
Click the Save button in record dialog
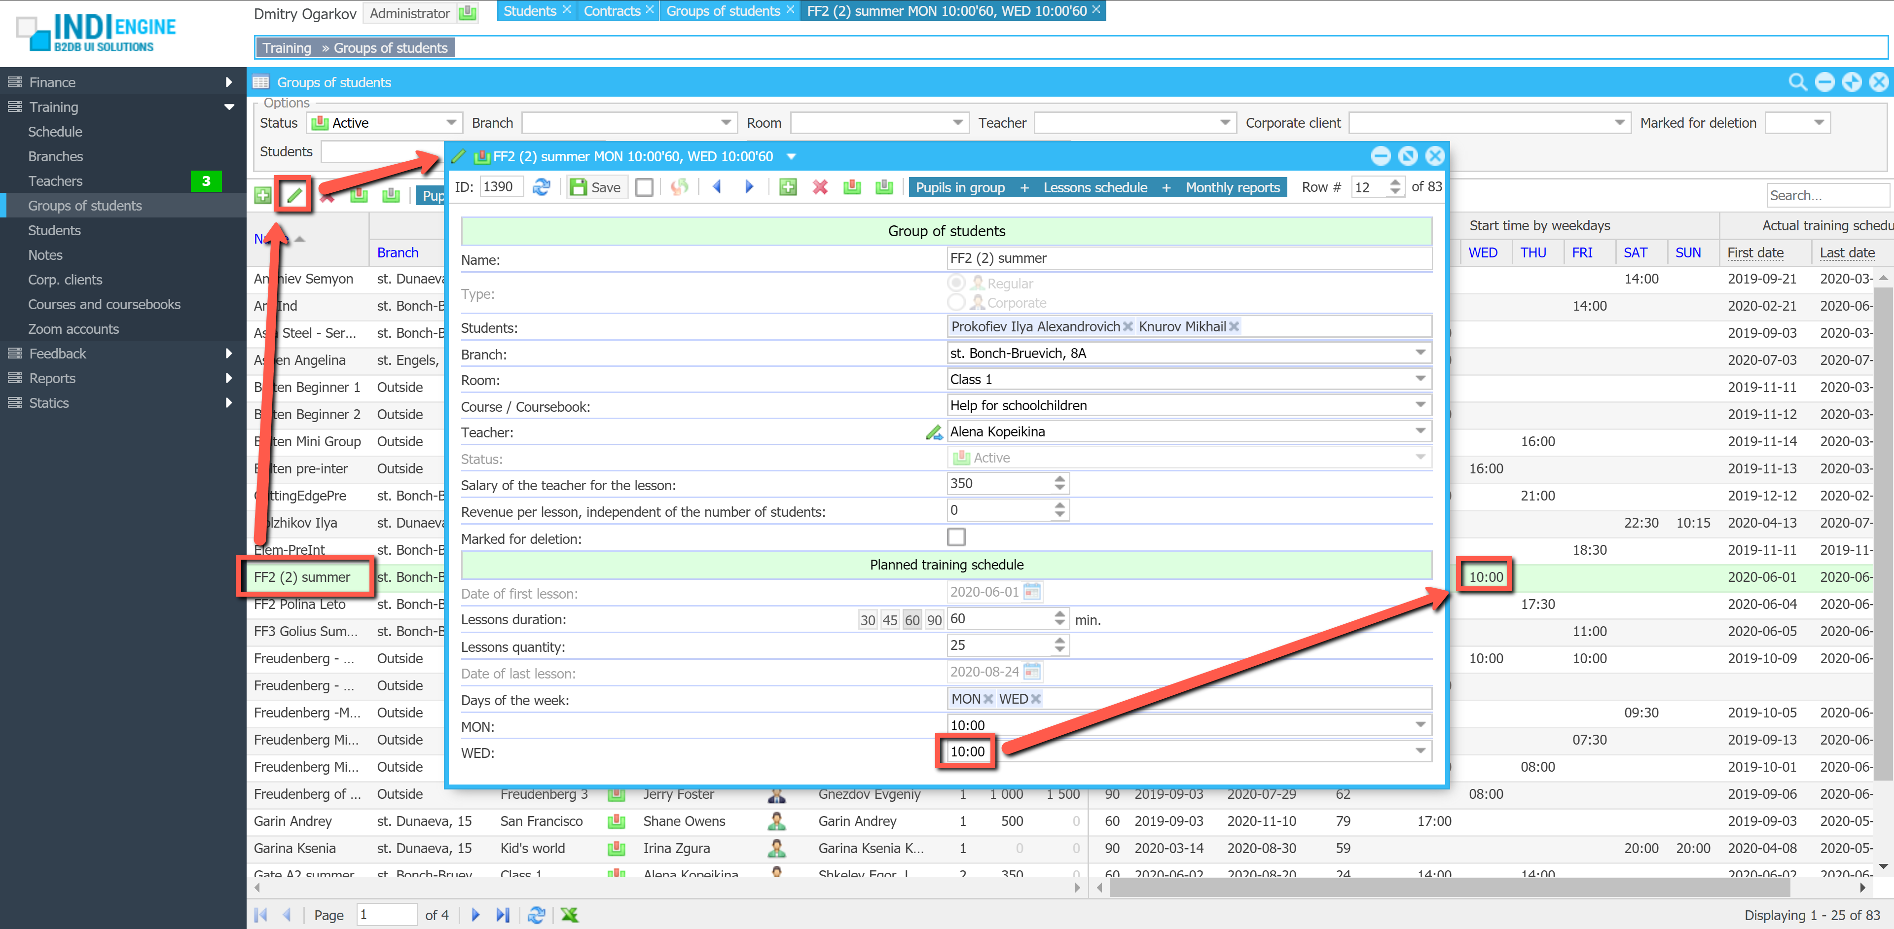pyautogui.click(x=596, y=187)
